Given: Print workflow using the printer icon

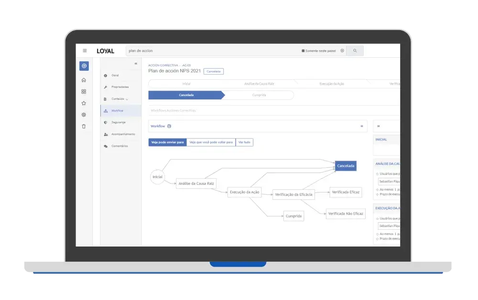Looking at the screenshot, I should (x=169, y=126).
